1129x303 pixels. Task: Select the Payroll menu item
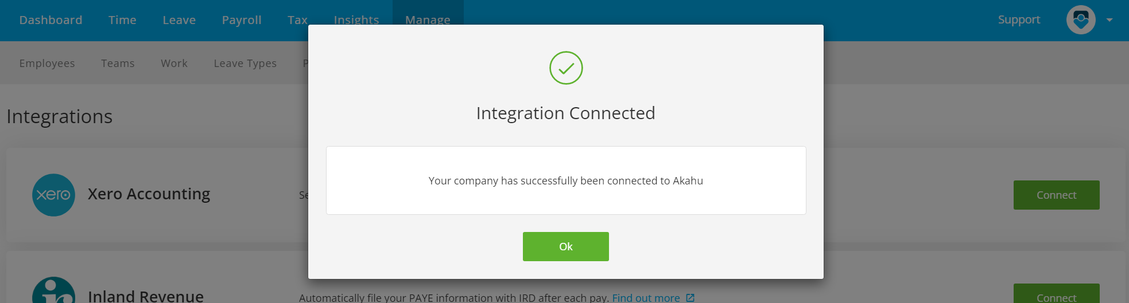pyautogui.click(x=242, y=20)
